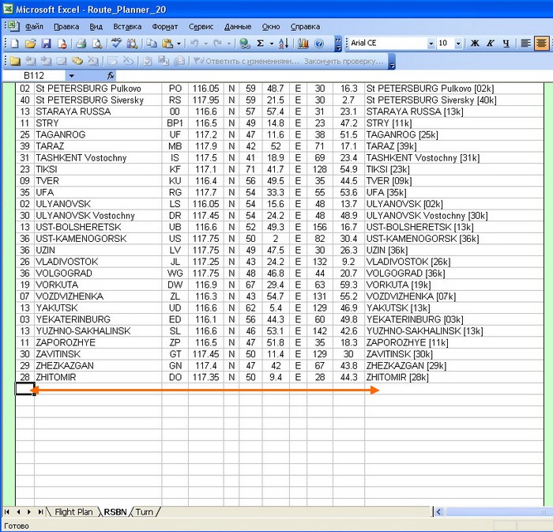Toggle bold formatting (Ж button)
This screenshot has width=553, height=532.
[x=475, y=43]
